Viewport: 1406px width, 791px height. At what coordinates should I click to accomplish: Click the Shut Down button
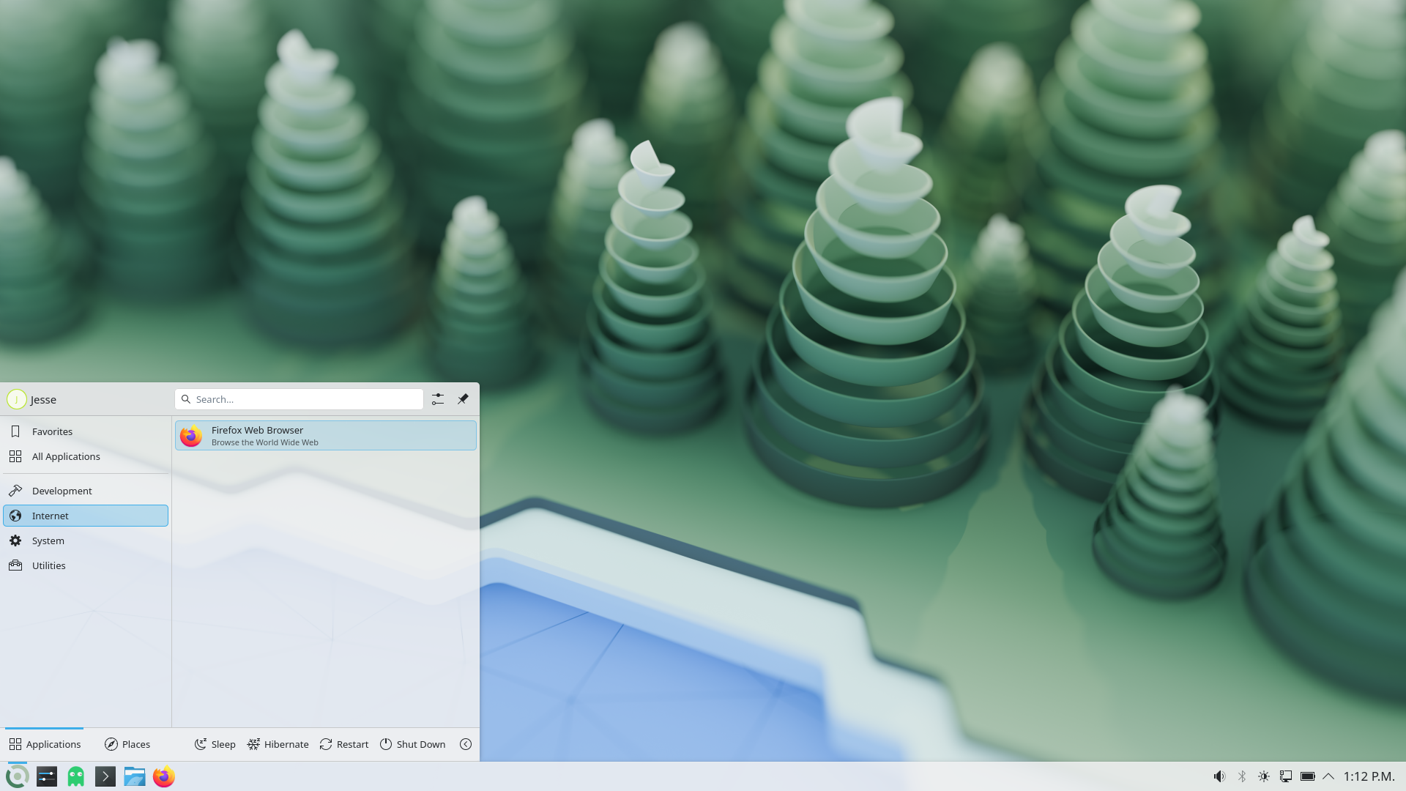coord(413,744)
